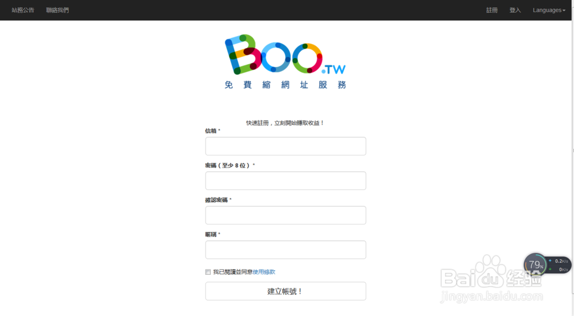This screenshot has width=574, height=316.
Task: Check the 我已閱讀並同意 agreement checkbox
Action: point(208,272)
